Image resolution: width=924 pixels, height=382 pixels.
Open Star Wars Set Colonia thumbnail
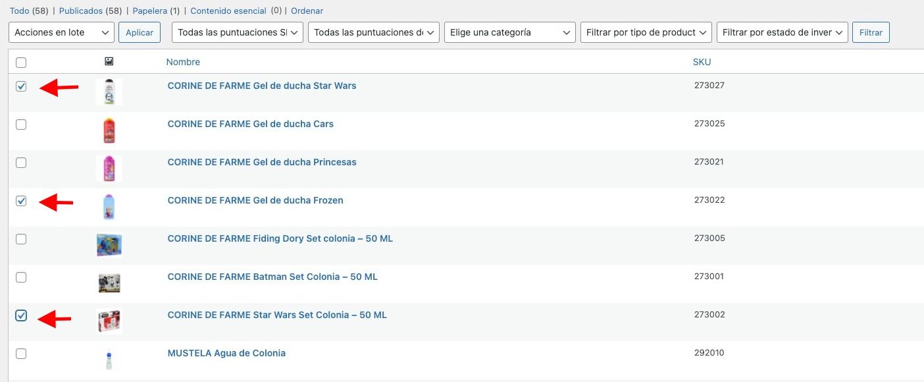coord(109,321)
